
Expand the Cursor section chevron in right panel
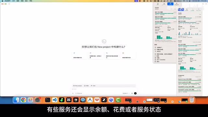point(201,41)
